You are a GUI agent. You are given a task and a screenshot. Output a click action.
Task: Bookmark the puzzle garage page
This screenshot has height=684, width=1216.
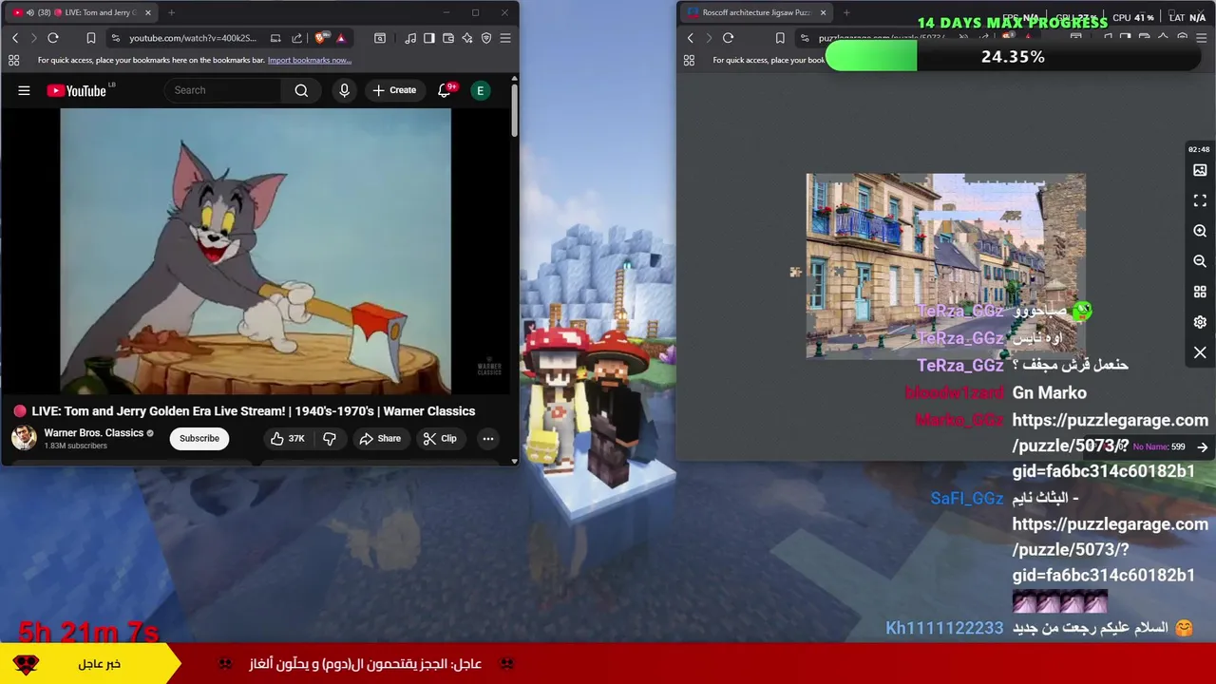[780, 38]
